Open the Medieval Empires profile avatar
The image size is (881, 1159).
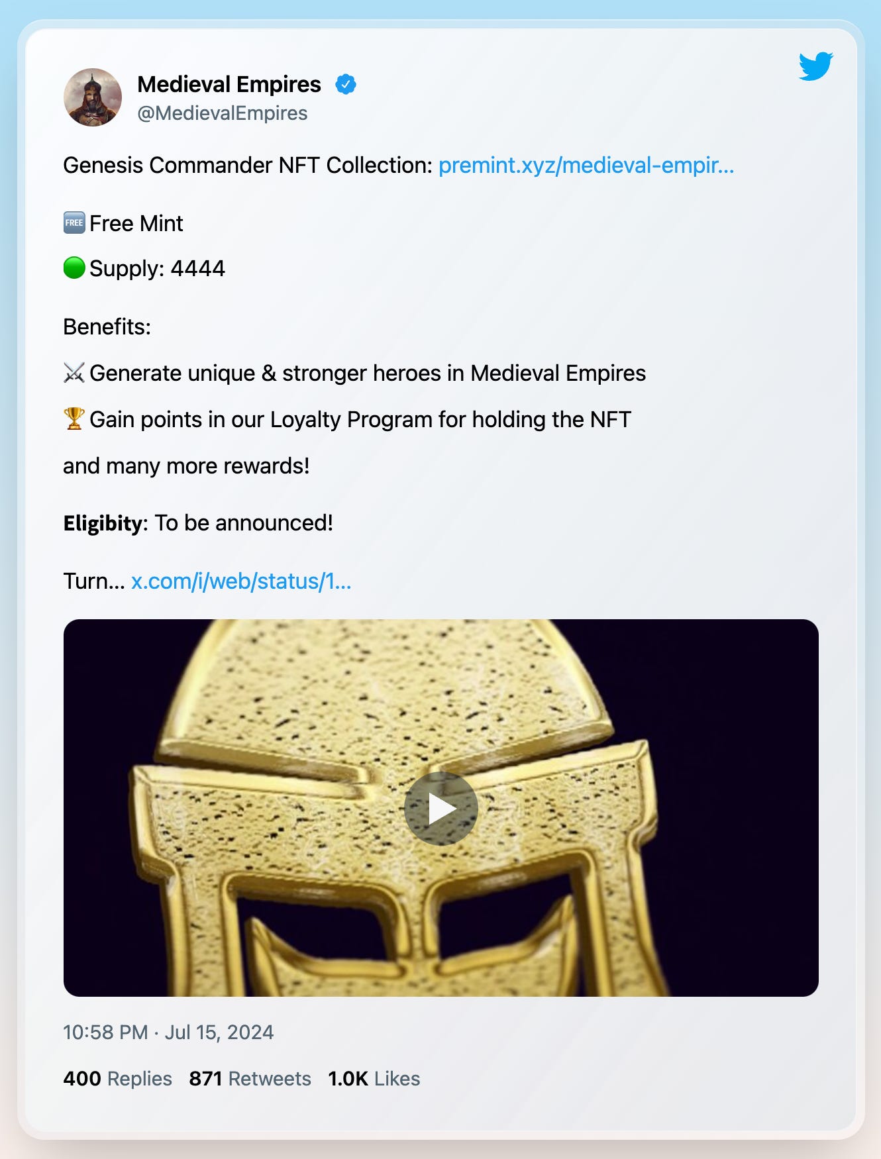(x=93, y=97)
